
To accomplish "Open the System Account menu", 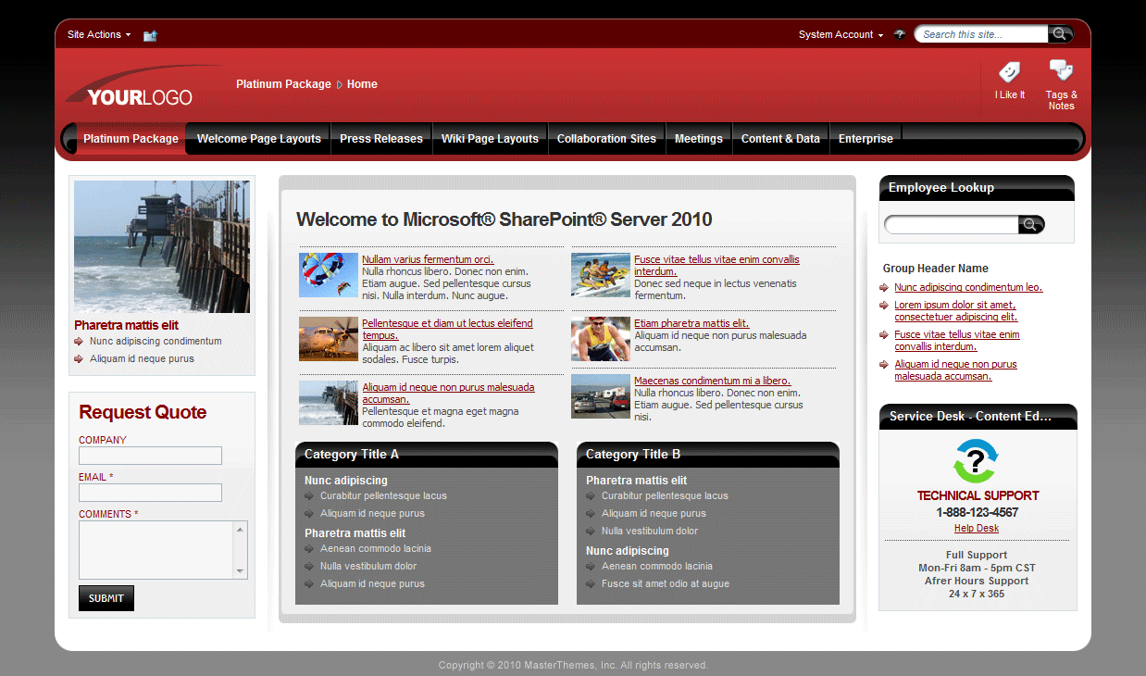I will 838,34.
